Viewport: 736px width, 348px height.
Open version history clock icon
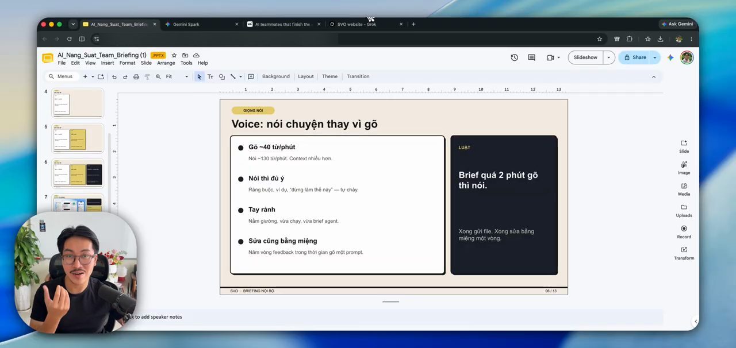tap(514, 57)
